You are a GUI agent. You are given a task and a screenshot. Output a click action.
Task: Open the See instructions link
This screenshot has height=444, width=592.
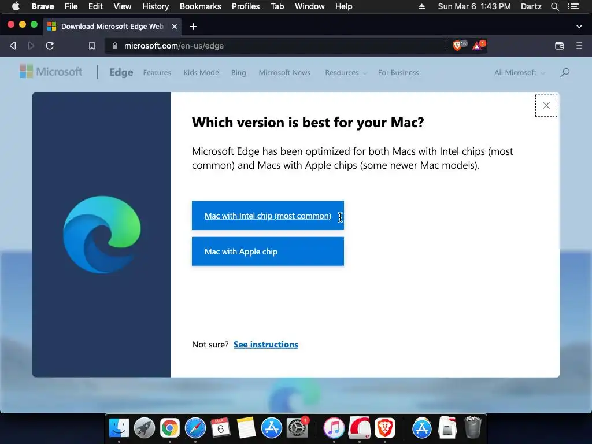[x=266, y=345]
